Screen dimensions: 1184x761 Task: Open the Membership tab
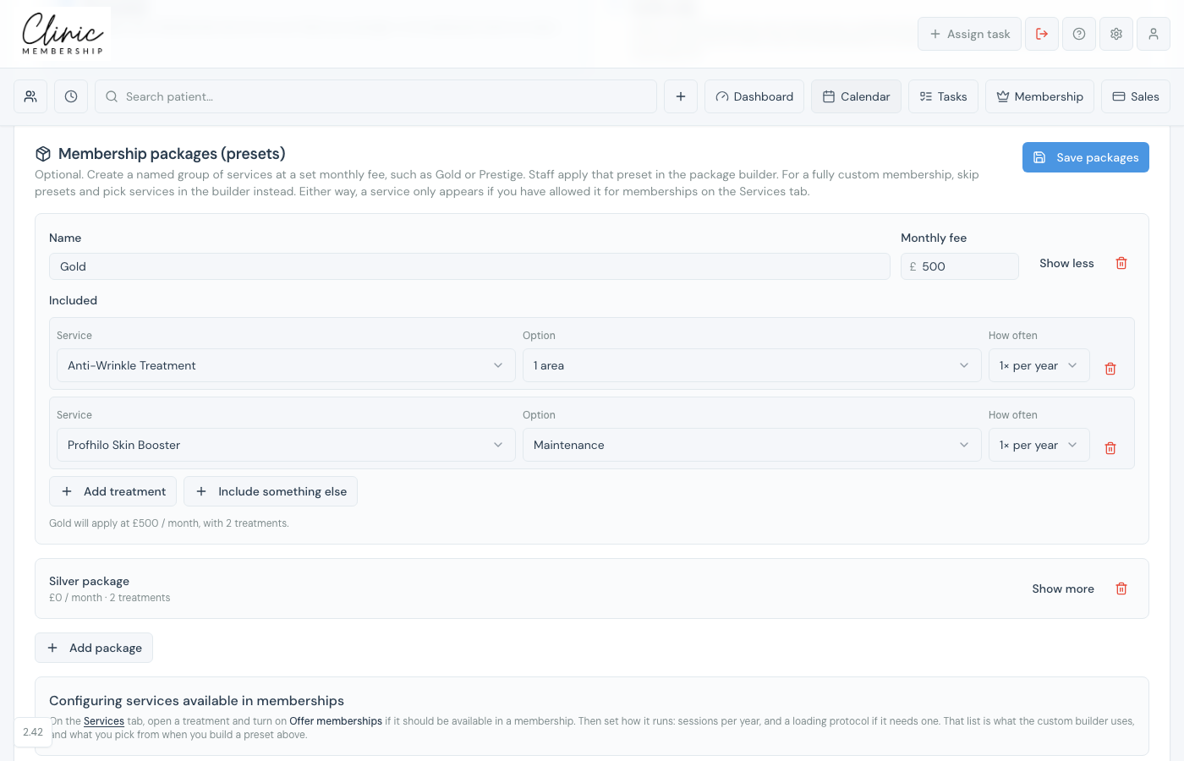1039,96
